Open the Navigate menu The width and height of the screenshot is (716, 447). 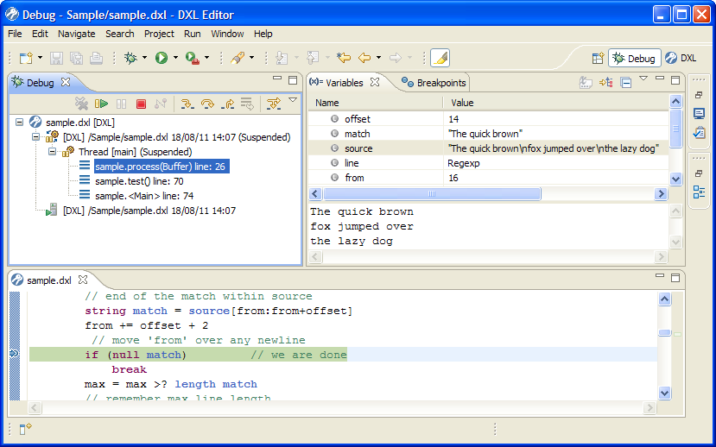click(76, 34)
